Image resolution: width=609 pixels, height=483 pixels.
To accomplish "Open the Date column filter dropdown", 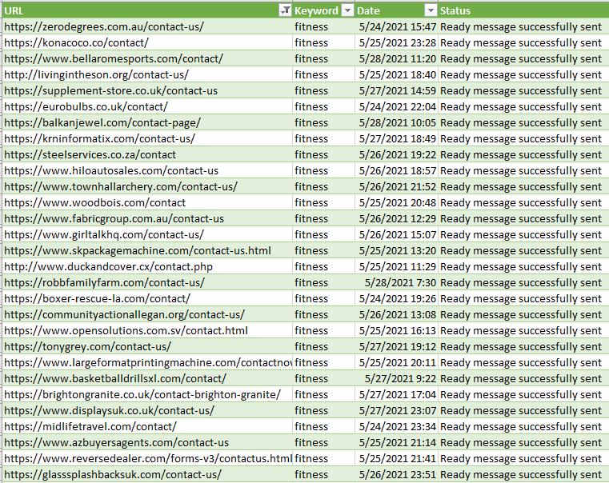I will (431, 11).
